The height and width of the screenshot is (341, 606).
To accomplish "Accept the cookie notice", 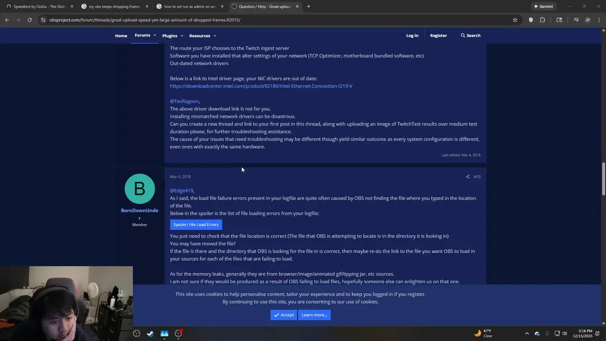I will click(x=284, y=315).
